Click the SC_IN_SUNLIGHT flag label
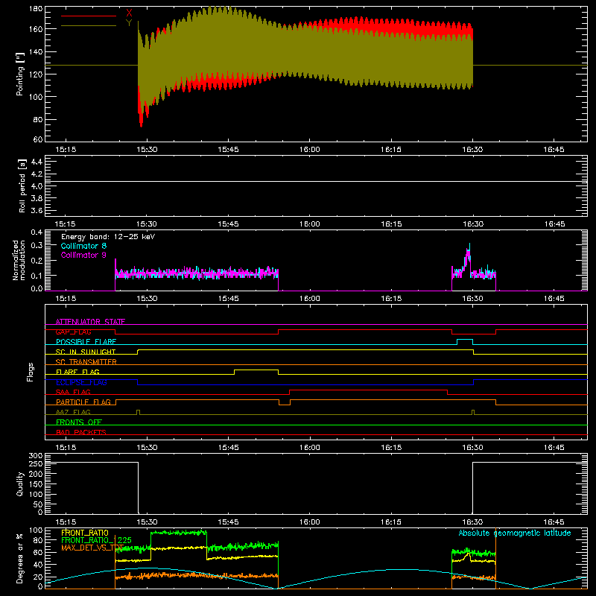596x596 pixels. pyautogui.click(x=86, y=352)
